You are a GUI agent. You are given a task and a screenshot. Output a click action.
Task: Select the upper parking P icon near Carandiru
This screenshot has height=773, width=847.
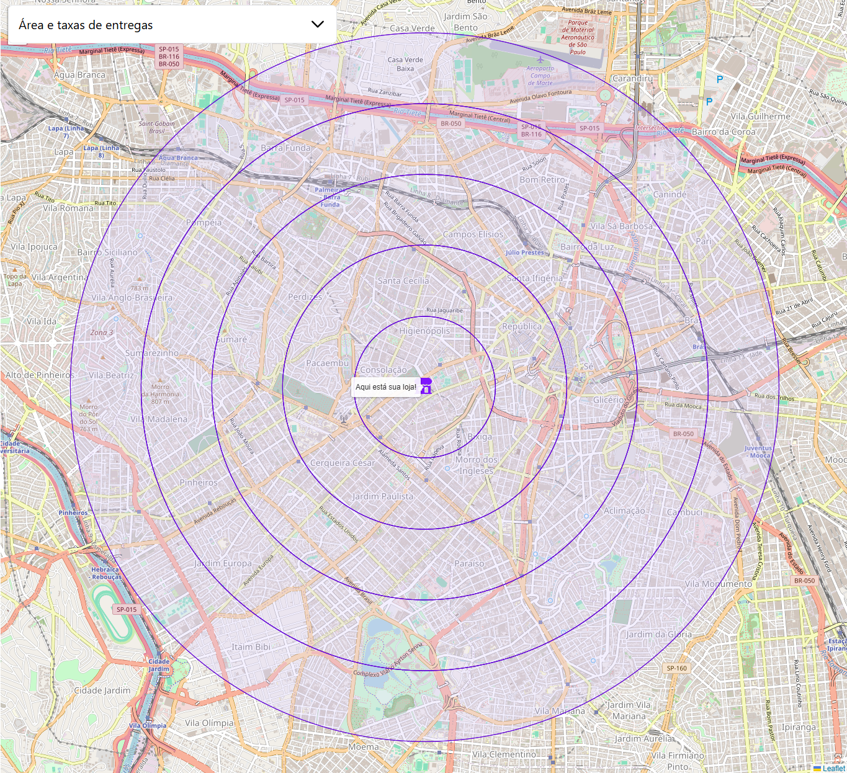720,79
